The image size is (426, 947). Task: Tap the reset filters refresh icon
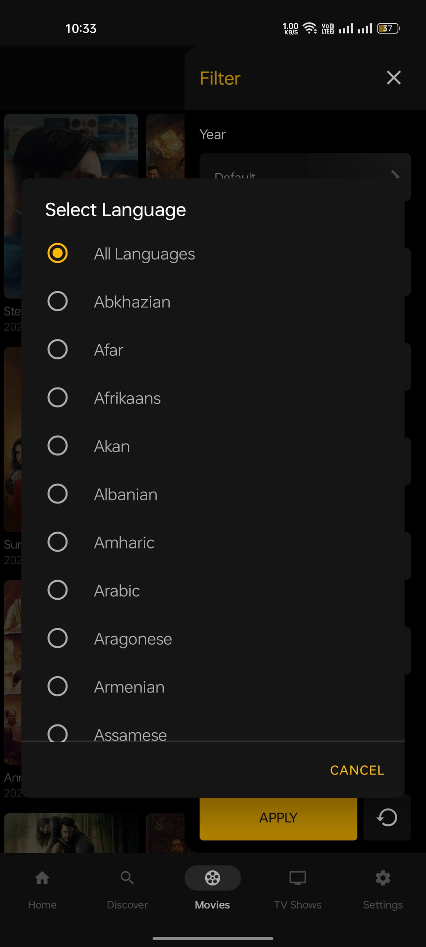(387, 817)
